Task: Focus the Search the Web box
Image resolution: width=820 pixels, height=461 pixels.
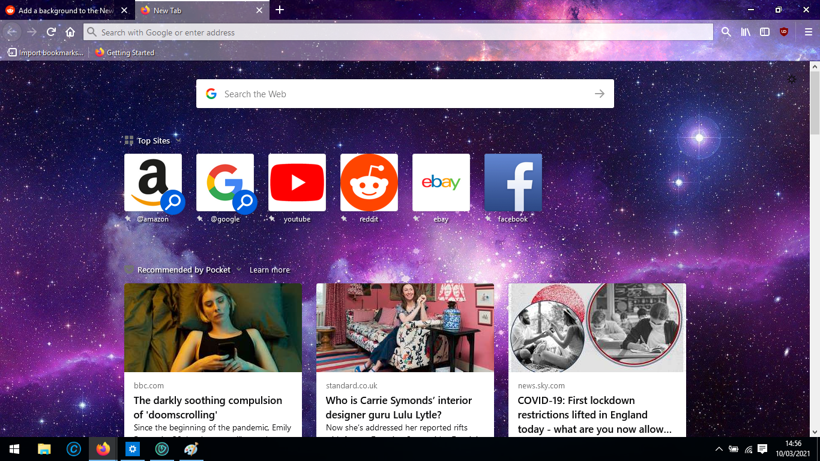Action: pos(405,94)
